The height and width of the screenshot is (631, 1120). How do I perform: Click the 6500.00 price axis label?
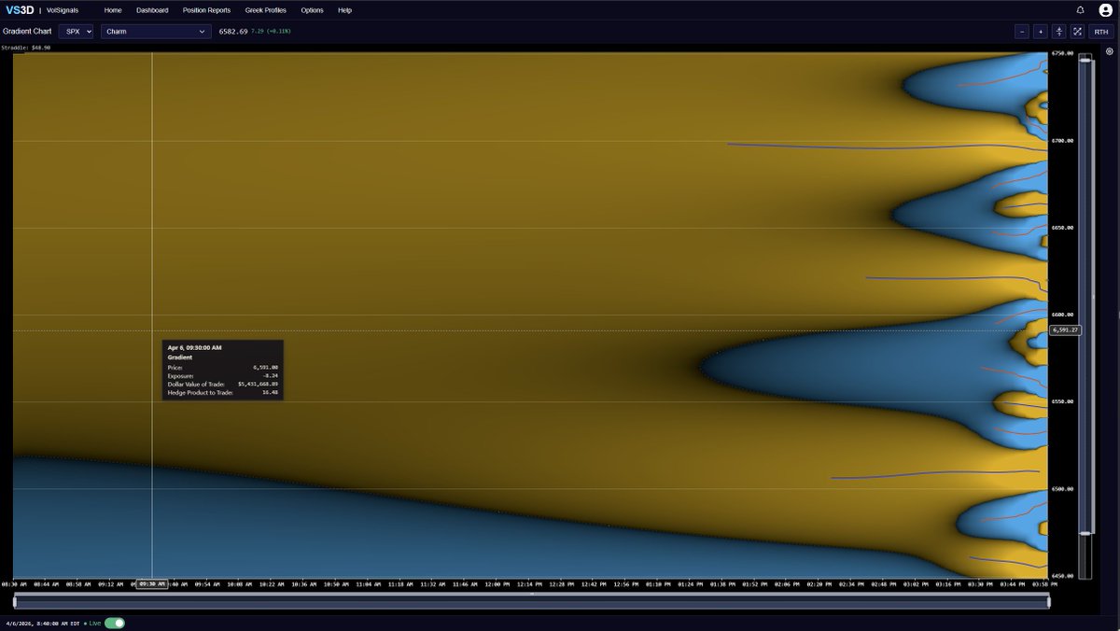(x=1064, y=488)
